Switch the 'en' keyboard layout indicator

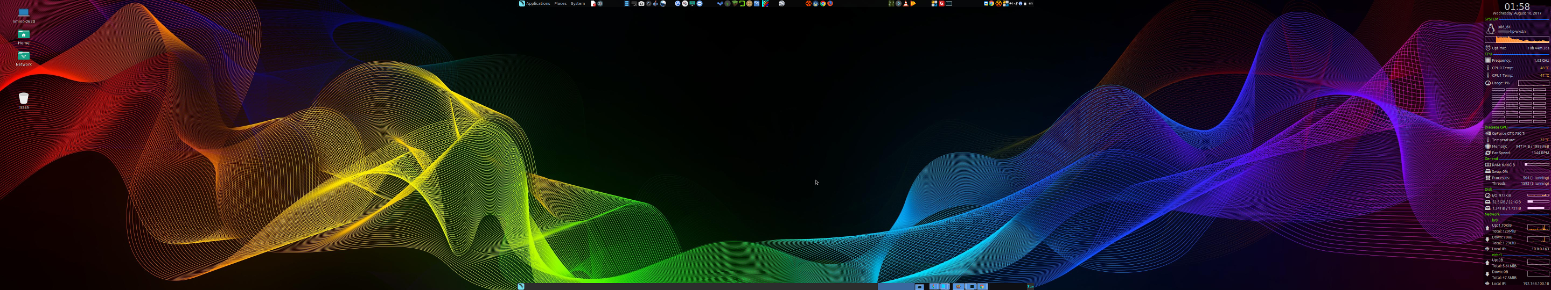click(x=1031, y=4)
